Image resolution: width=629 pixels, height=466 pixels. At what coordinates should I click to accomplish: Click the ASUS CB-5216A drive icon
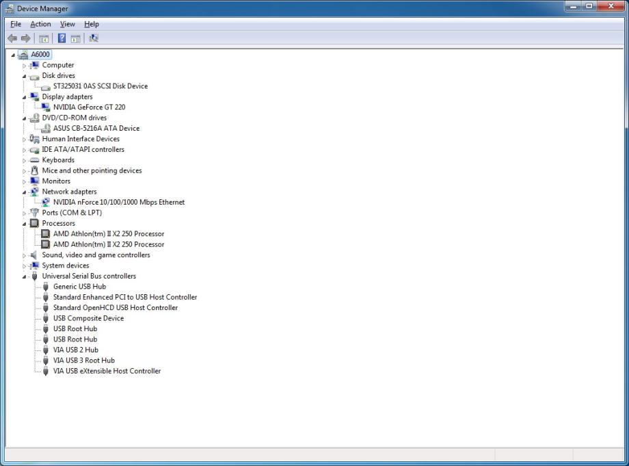46,129
